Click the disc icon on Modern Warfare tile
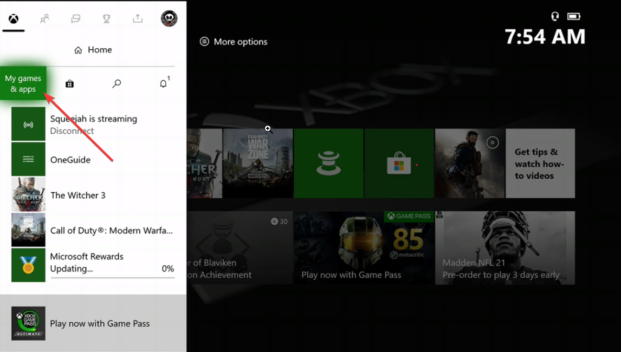The image size is (621, 352). click(492, 142)
